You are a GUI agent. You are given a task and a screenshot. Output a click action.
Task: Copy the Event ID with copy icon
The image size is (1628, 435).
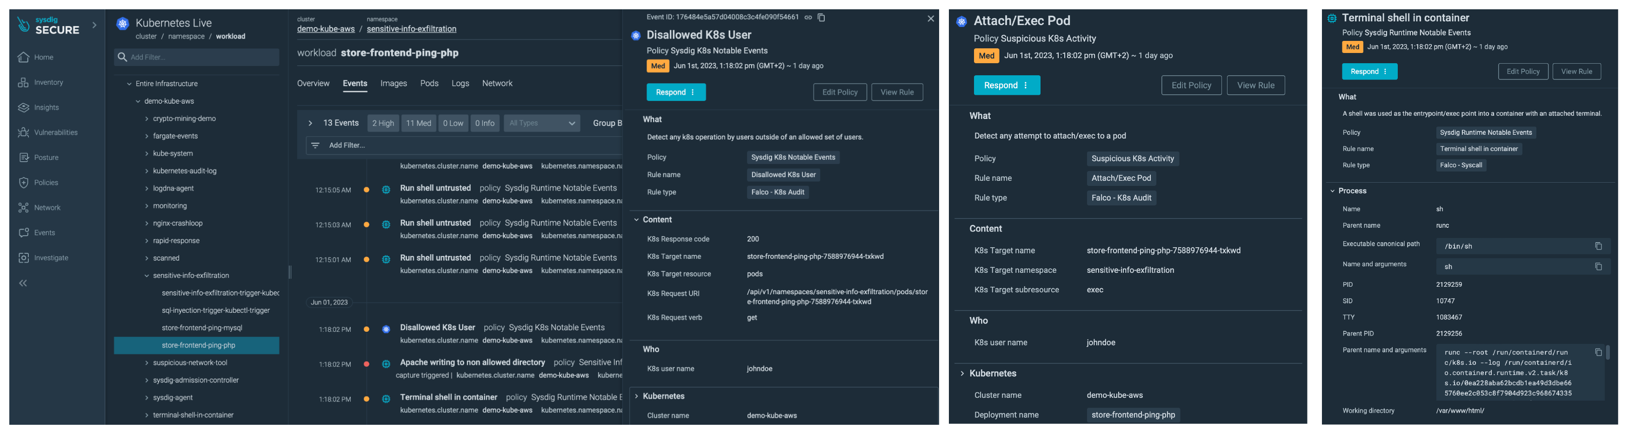[x=821, y=18]
